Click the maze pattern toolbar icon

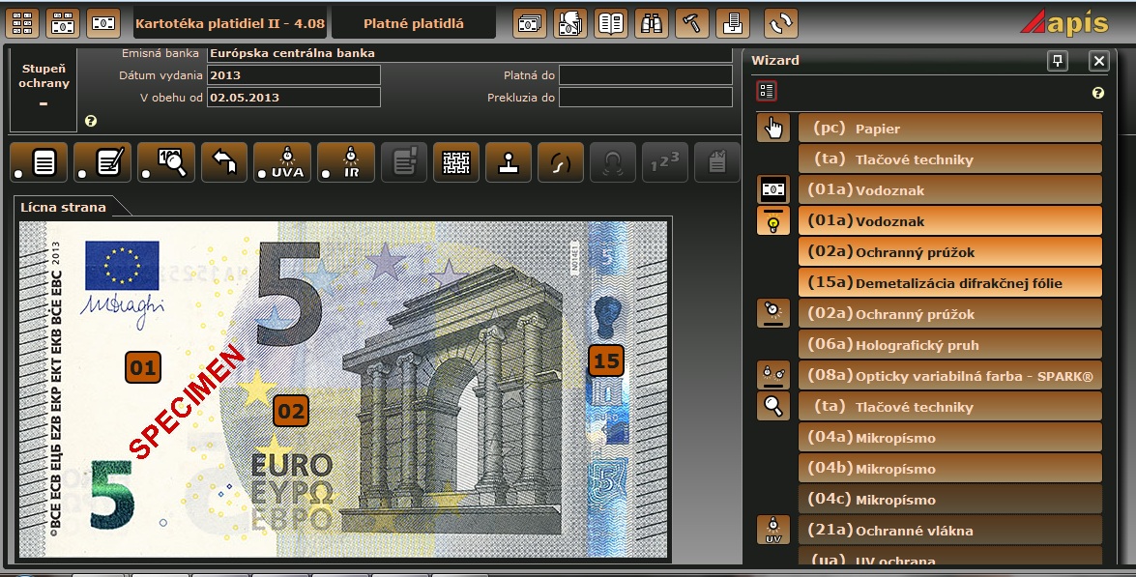[x=455, y=162]
